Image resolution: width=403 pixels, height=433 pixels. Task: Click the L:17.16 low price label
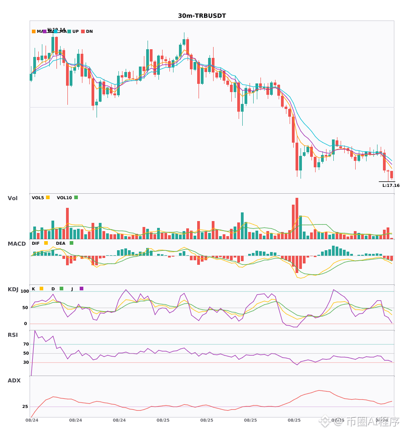pos(391,186)
